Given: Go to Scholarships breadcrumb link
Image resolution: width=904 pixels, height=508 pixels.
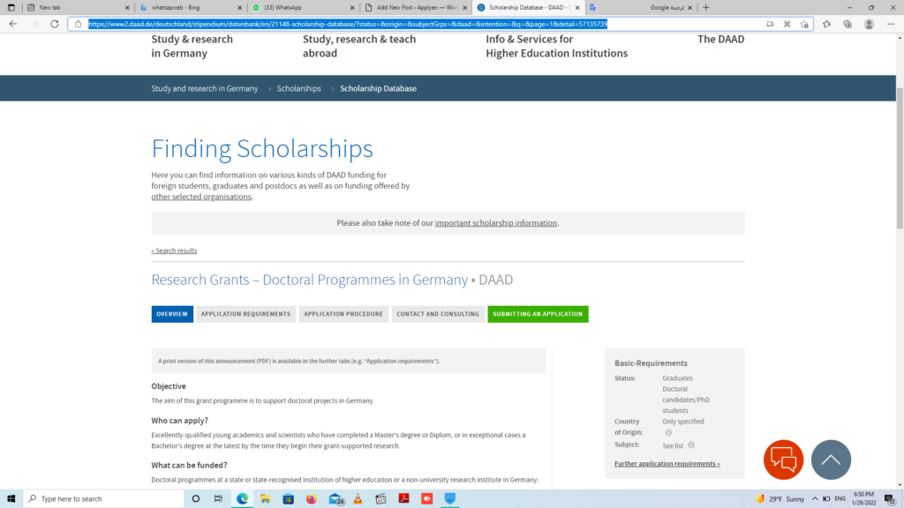Looking at the screenshot, I should (x=298, y=88).
